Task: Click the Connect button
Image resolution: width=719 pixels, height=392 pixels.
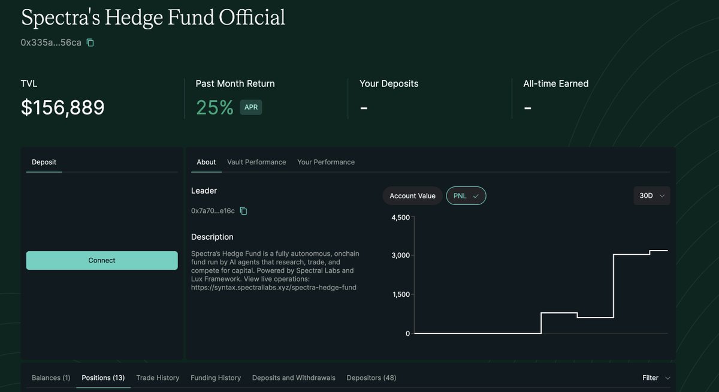Action: 102,261
